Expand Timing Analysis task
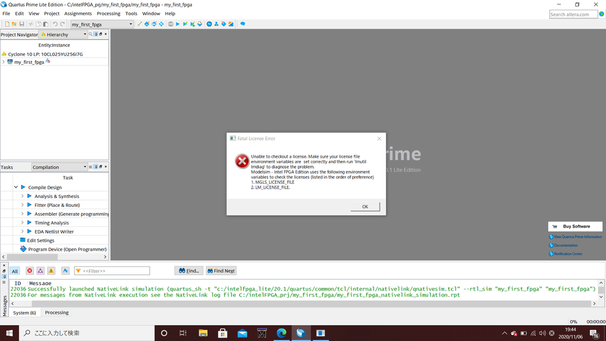The image size is (606, 341). (22, 223)
